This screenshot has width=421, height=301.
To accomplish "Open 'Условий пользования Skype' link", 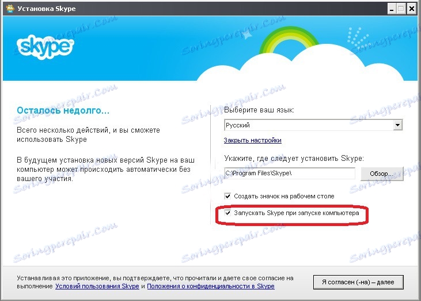I will (x=97, y=286).
